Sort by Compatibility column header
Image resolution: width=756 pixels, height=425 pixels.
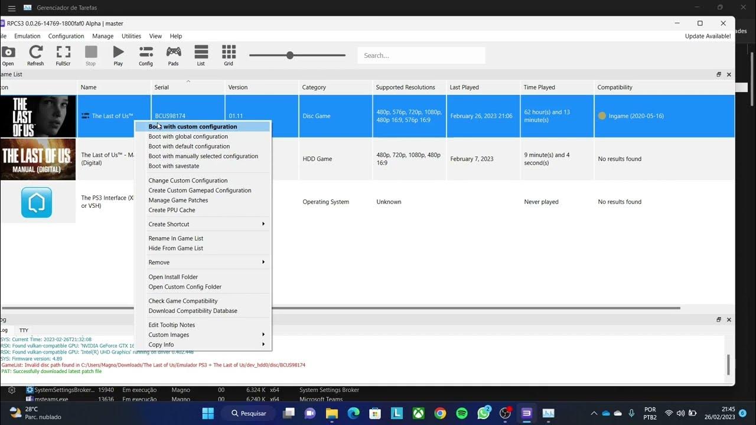pyautogui.click(x=664, y=87)
